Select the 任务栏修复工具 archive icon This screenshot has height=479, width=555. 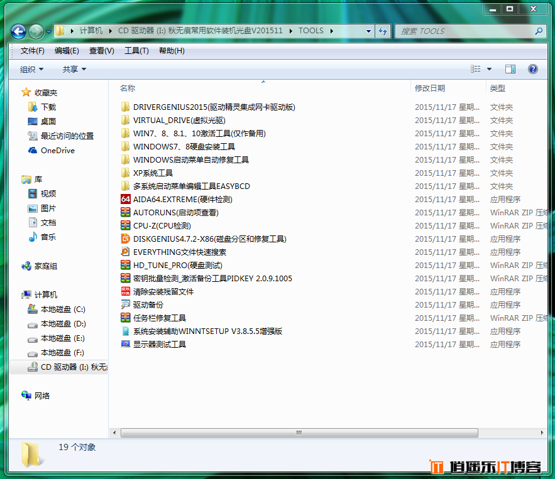pyautogui.click(x=125, y=318)
